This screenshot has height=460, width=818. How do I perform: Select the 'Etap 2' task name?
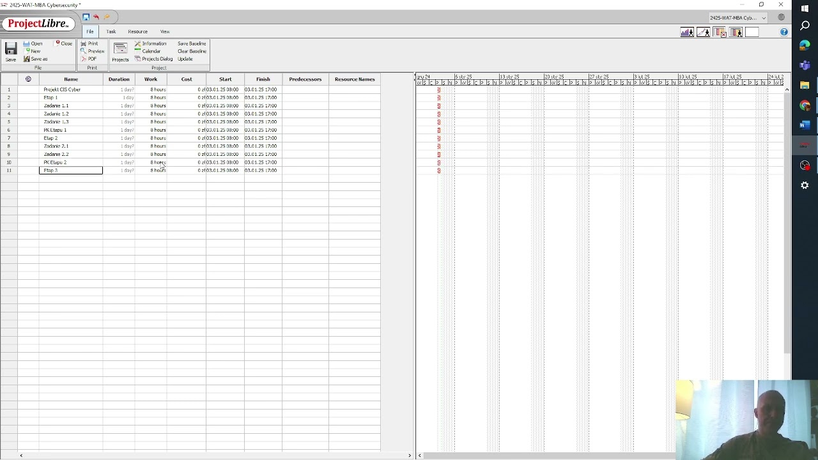[x=50, y=138]
